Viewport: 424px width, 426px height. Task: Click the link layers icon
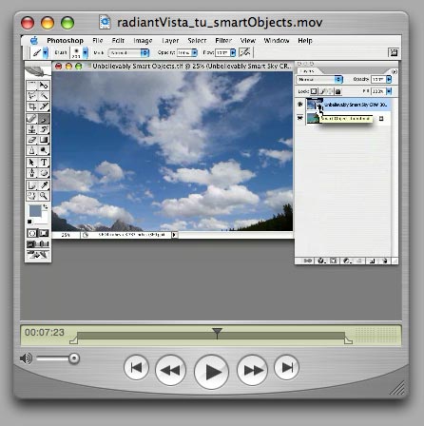(307, 261)
